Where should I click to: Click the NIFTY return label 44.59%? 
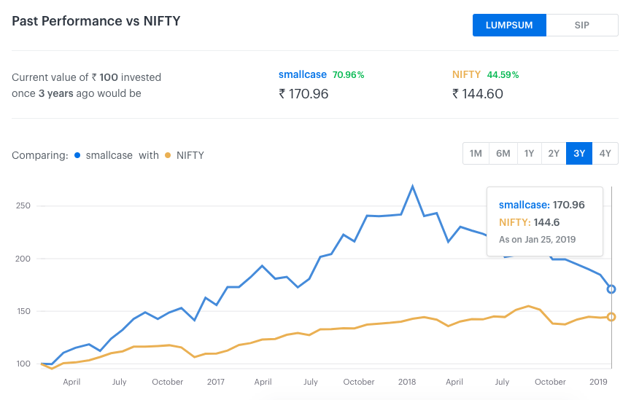pyautogui.click(x=503, y=75)
